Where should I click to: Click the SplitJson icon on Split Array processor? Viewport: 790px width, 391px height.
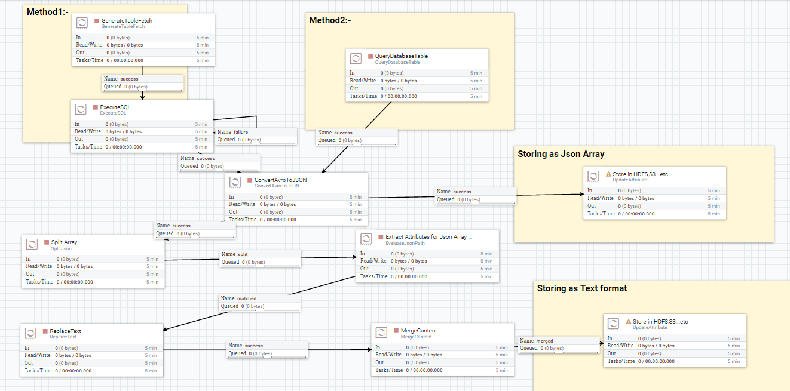(32, 244)
